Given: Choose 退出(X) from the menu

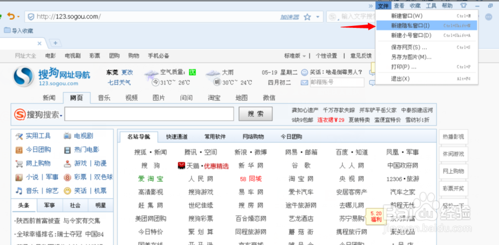Looking at the screenshot, I should pos(427,79).
